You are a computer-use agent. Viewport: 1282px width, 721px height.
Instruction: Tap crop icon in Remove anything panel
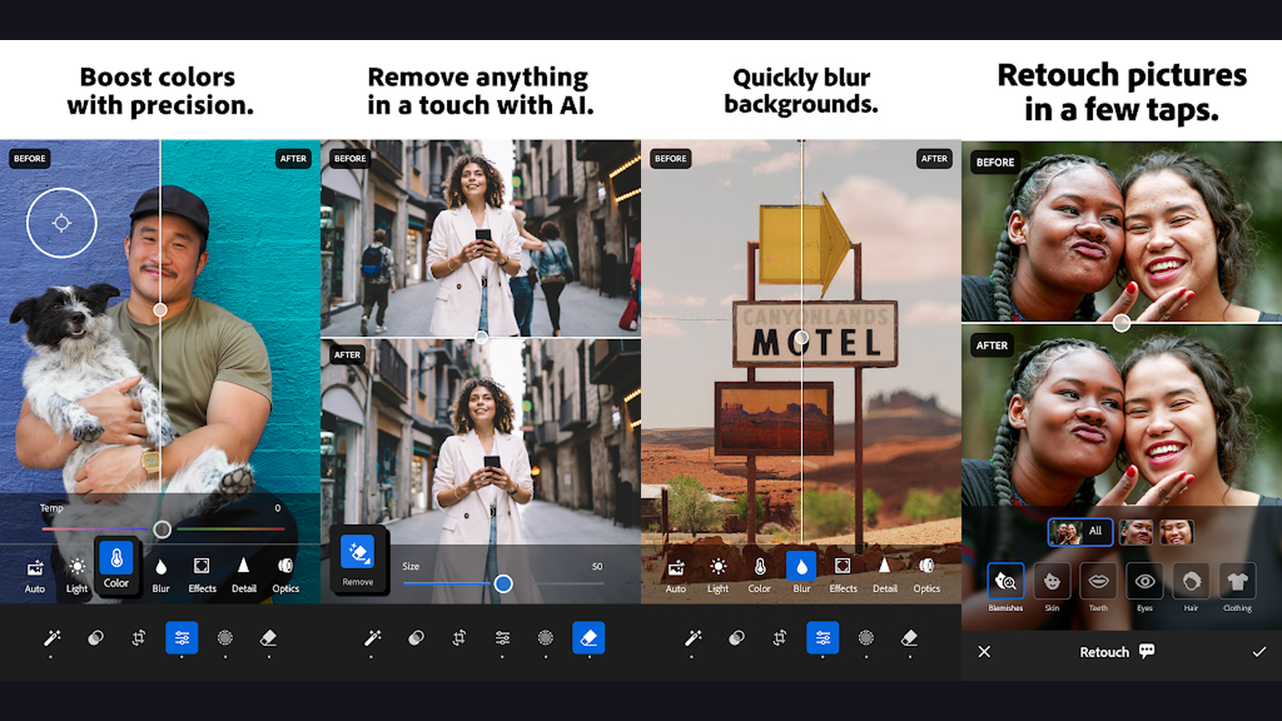(x=459, y=638)
